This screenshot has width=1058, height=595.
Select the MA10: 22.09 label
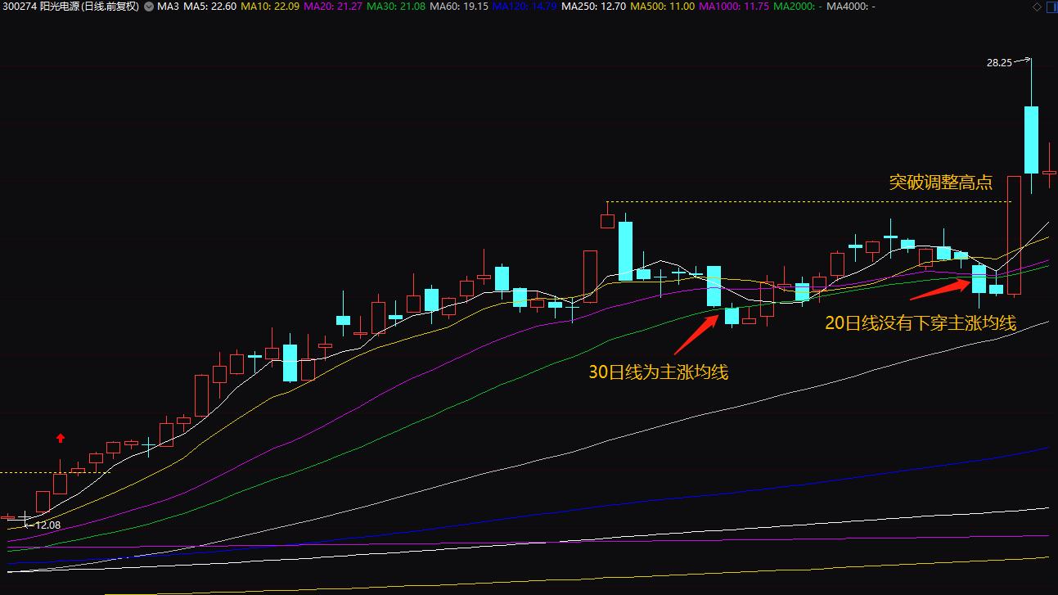point(270,7)
